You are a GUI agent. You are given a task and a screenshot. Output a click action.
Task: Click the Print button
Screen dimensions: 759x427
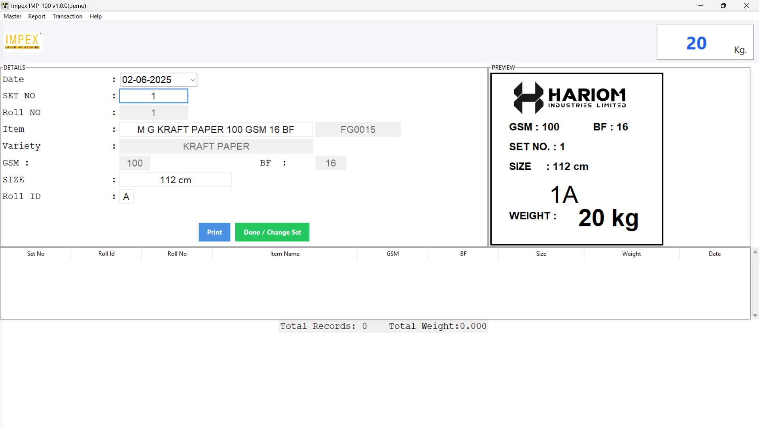tap(214, 232)
